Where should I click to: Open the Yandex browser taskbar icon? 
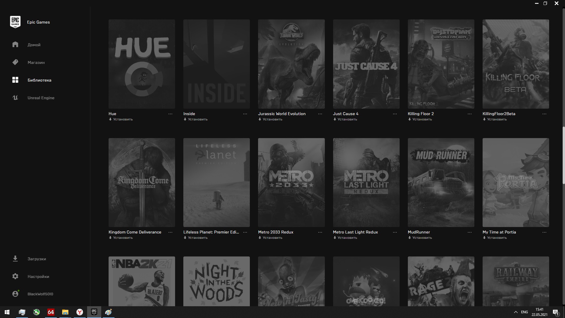(x=79, y=312)
